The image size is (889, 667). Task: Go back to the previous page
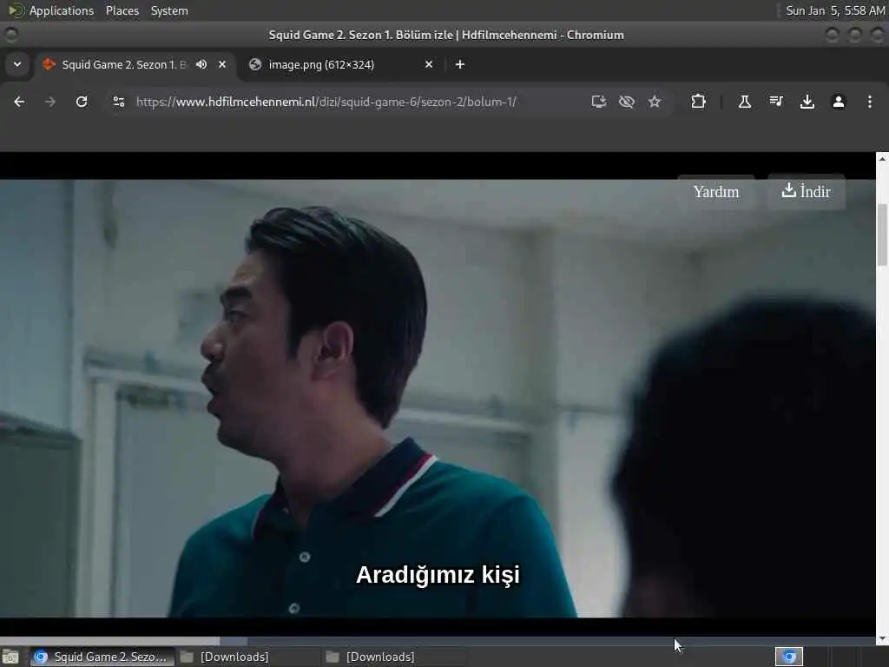(19, 102)
